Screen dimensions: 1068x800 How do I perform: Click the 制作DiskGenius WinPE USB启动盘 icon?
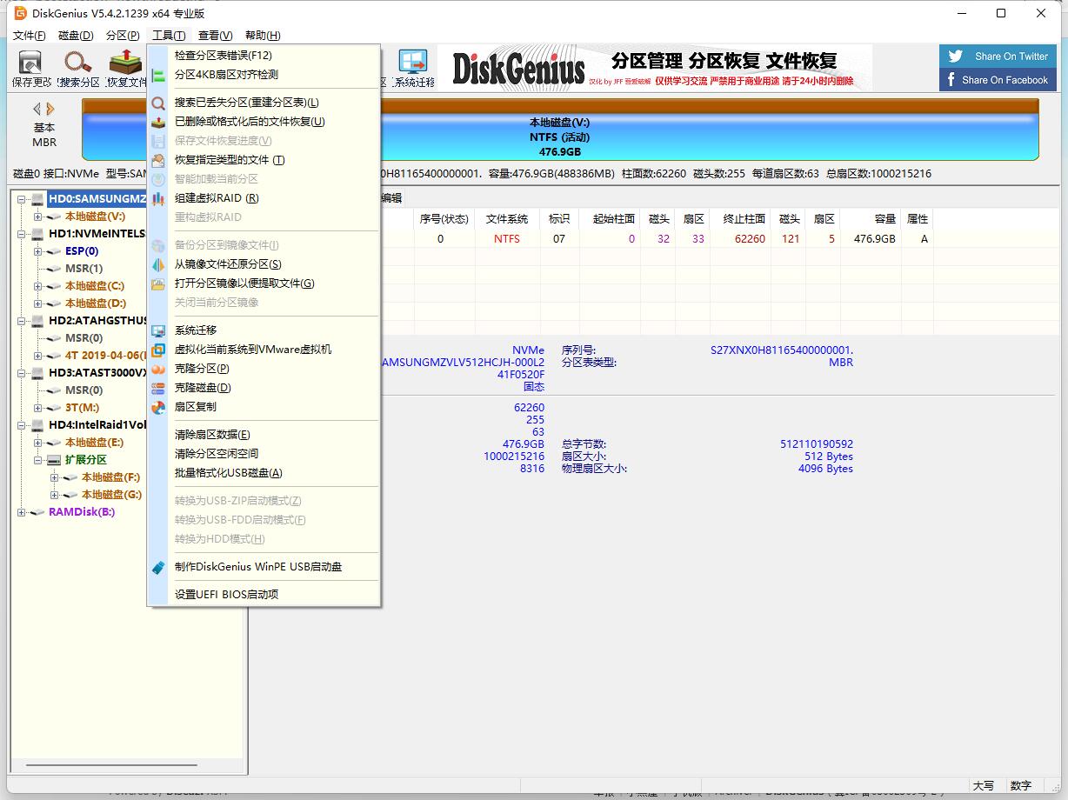pos(158,567)
